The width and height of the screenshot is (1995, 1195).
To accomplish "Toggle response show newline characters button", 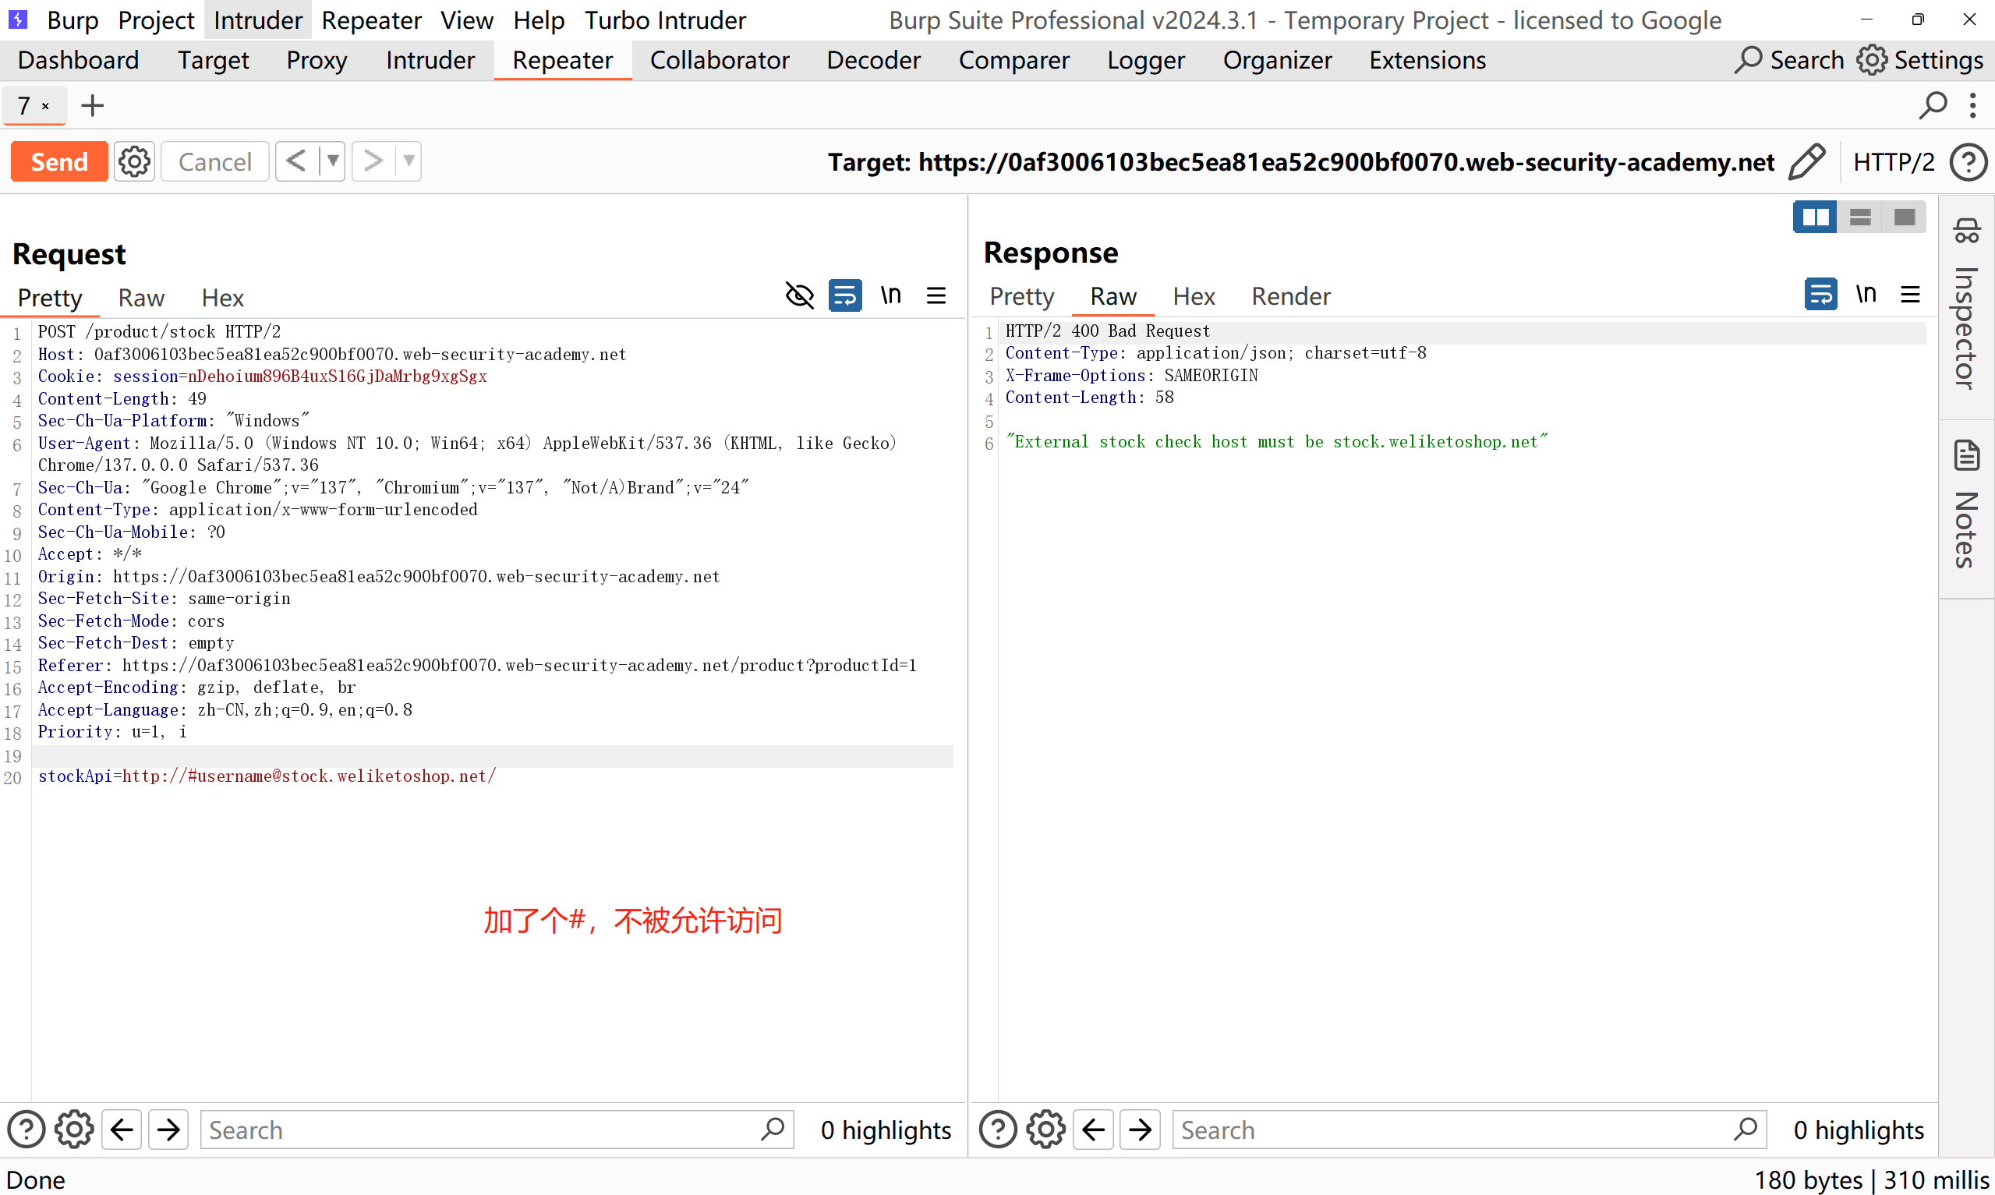I will coord(1866,294).
